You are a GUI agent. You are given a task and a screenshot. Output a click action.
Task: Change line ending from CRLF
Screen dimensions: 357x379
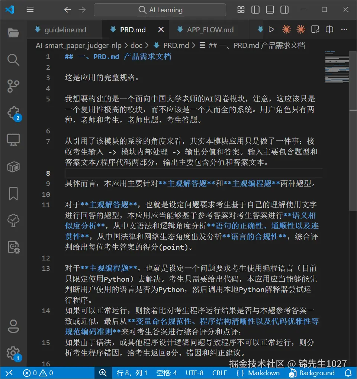pyautogui.click(x=219, y=373)
